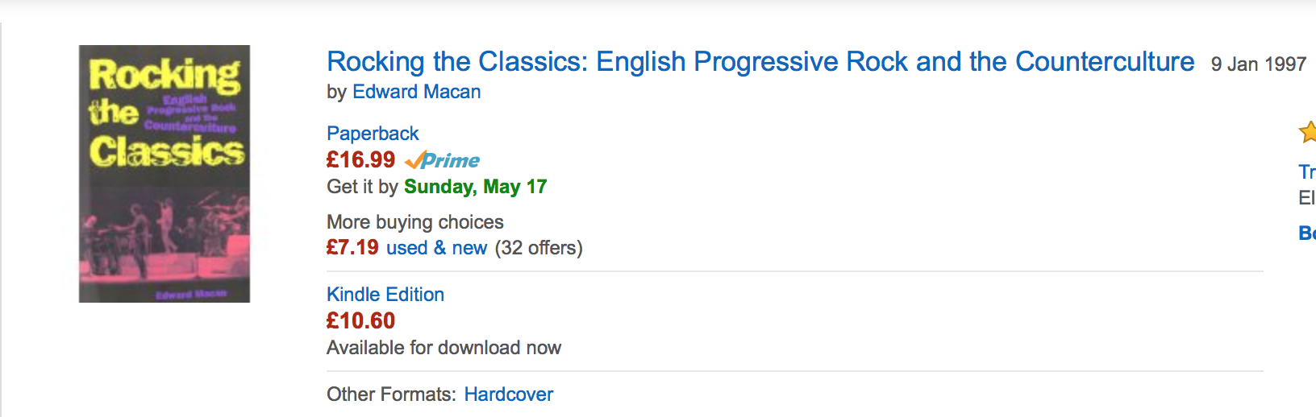Click the Prime logo badge
The image size is (1316, 417).
[x=443, y=160]
